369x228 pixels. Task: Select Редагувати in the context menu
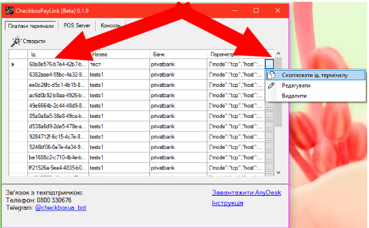[x=315, y=86]
